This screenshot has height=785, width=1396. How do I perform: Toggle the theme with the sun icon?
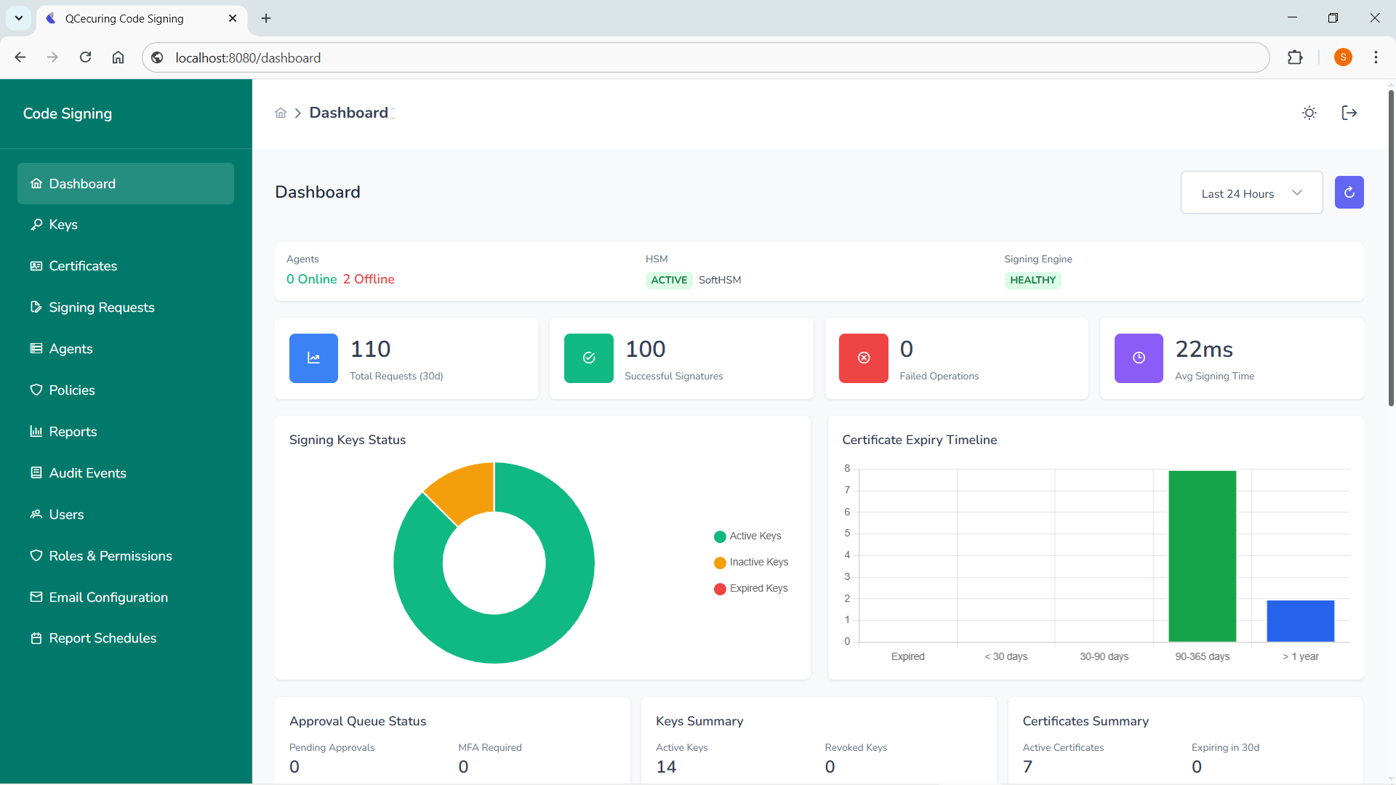coord(1309,113)
